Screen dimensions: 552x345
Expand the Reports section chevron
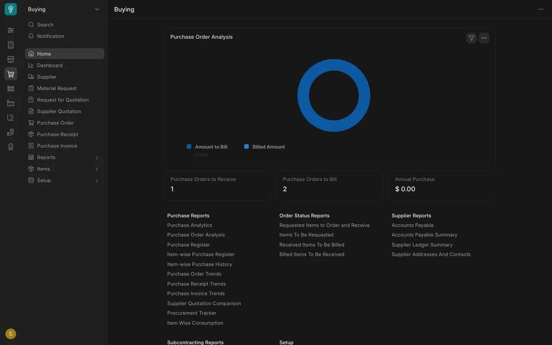(x=97, y=158)
